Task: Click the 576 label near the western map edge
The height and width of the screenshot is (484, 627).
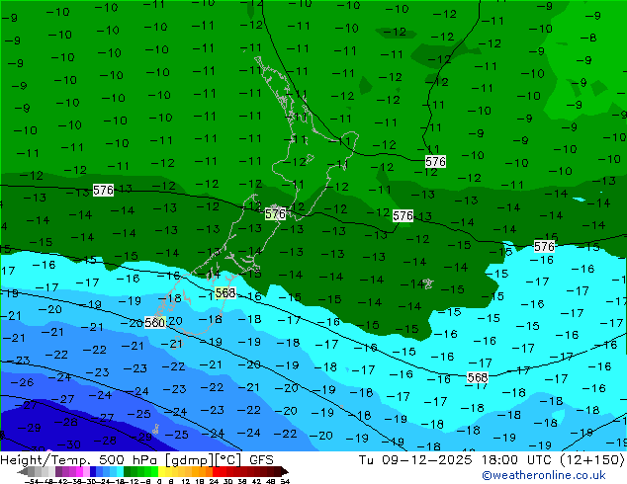Action: 103,190
